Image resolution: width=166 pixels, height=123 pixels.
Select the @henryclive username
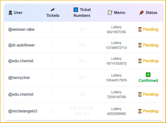tap(19, 78)
